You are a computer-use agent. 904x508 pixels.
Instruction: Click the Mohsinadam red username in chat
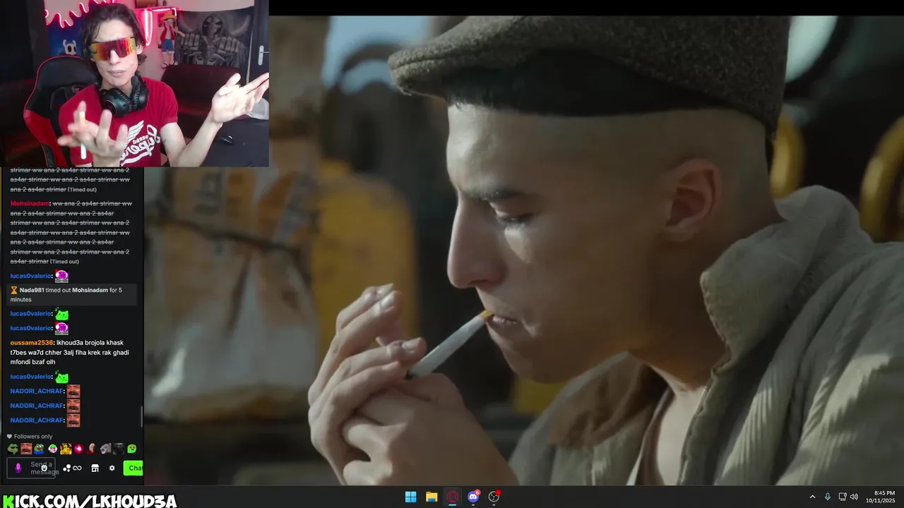(30, 203)
